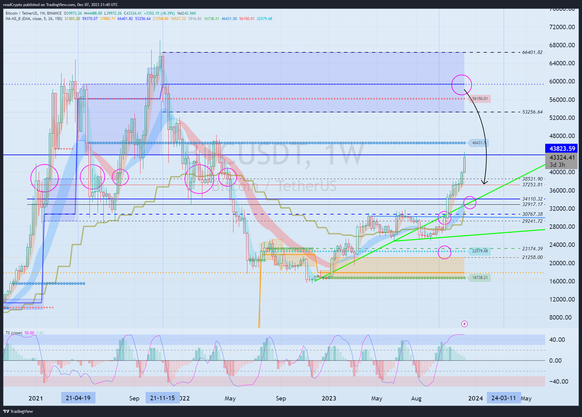The width and height of the screenshot is (582, 417).
Task: Click the 3916.82 value in the HA-MS_B legend
Action: (195, 19)
